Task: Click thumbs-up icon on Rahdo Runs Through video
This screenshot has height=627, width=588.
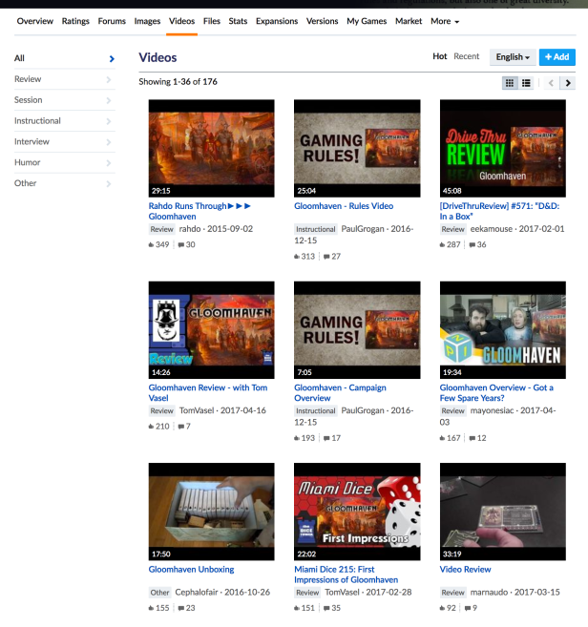Action: point(151,244)
